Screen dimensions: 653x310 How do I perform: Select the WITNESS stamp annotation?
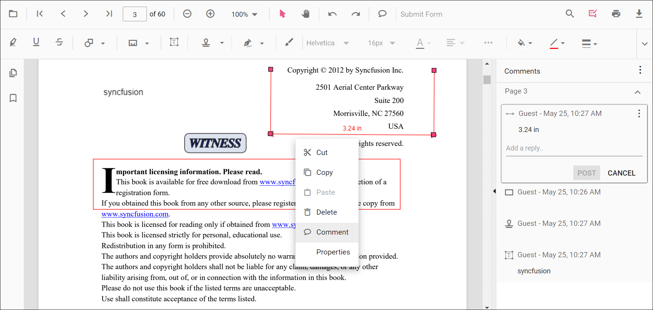pyautogui.click(x=215, y=143)
